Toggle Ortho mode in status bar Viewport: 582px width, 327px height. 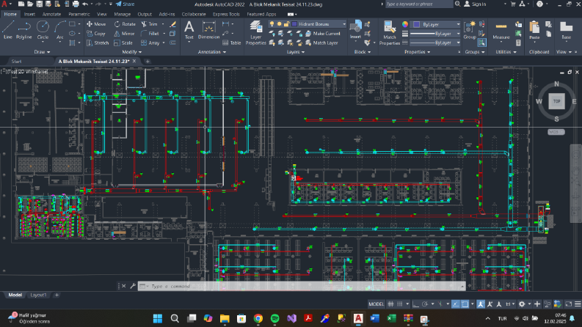(x=415, y=304)
